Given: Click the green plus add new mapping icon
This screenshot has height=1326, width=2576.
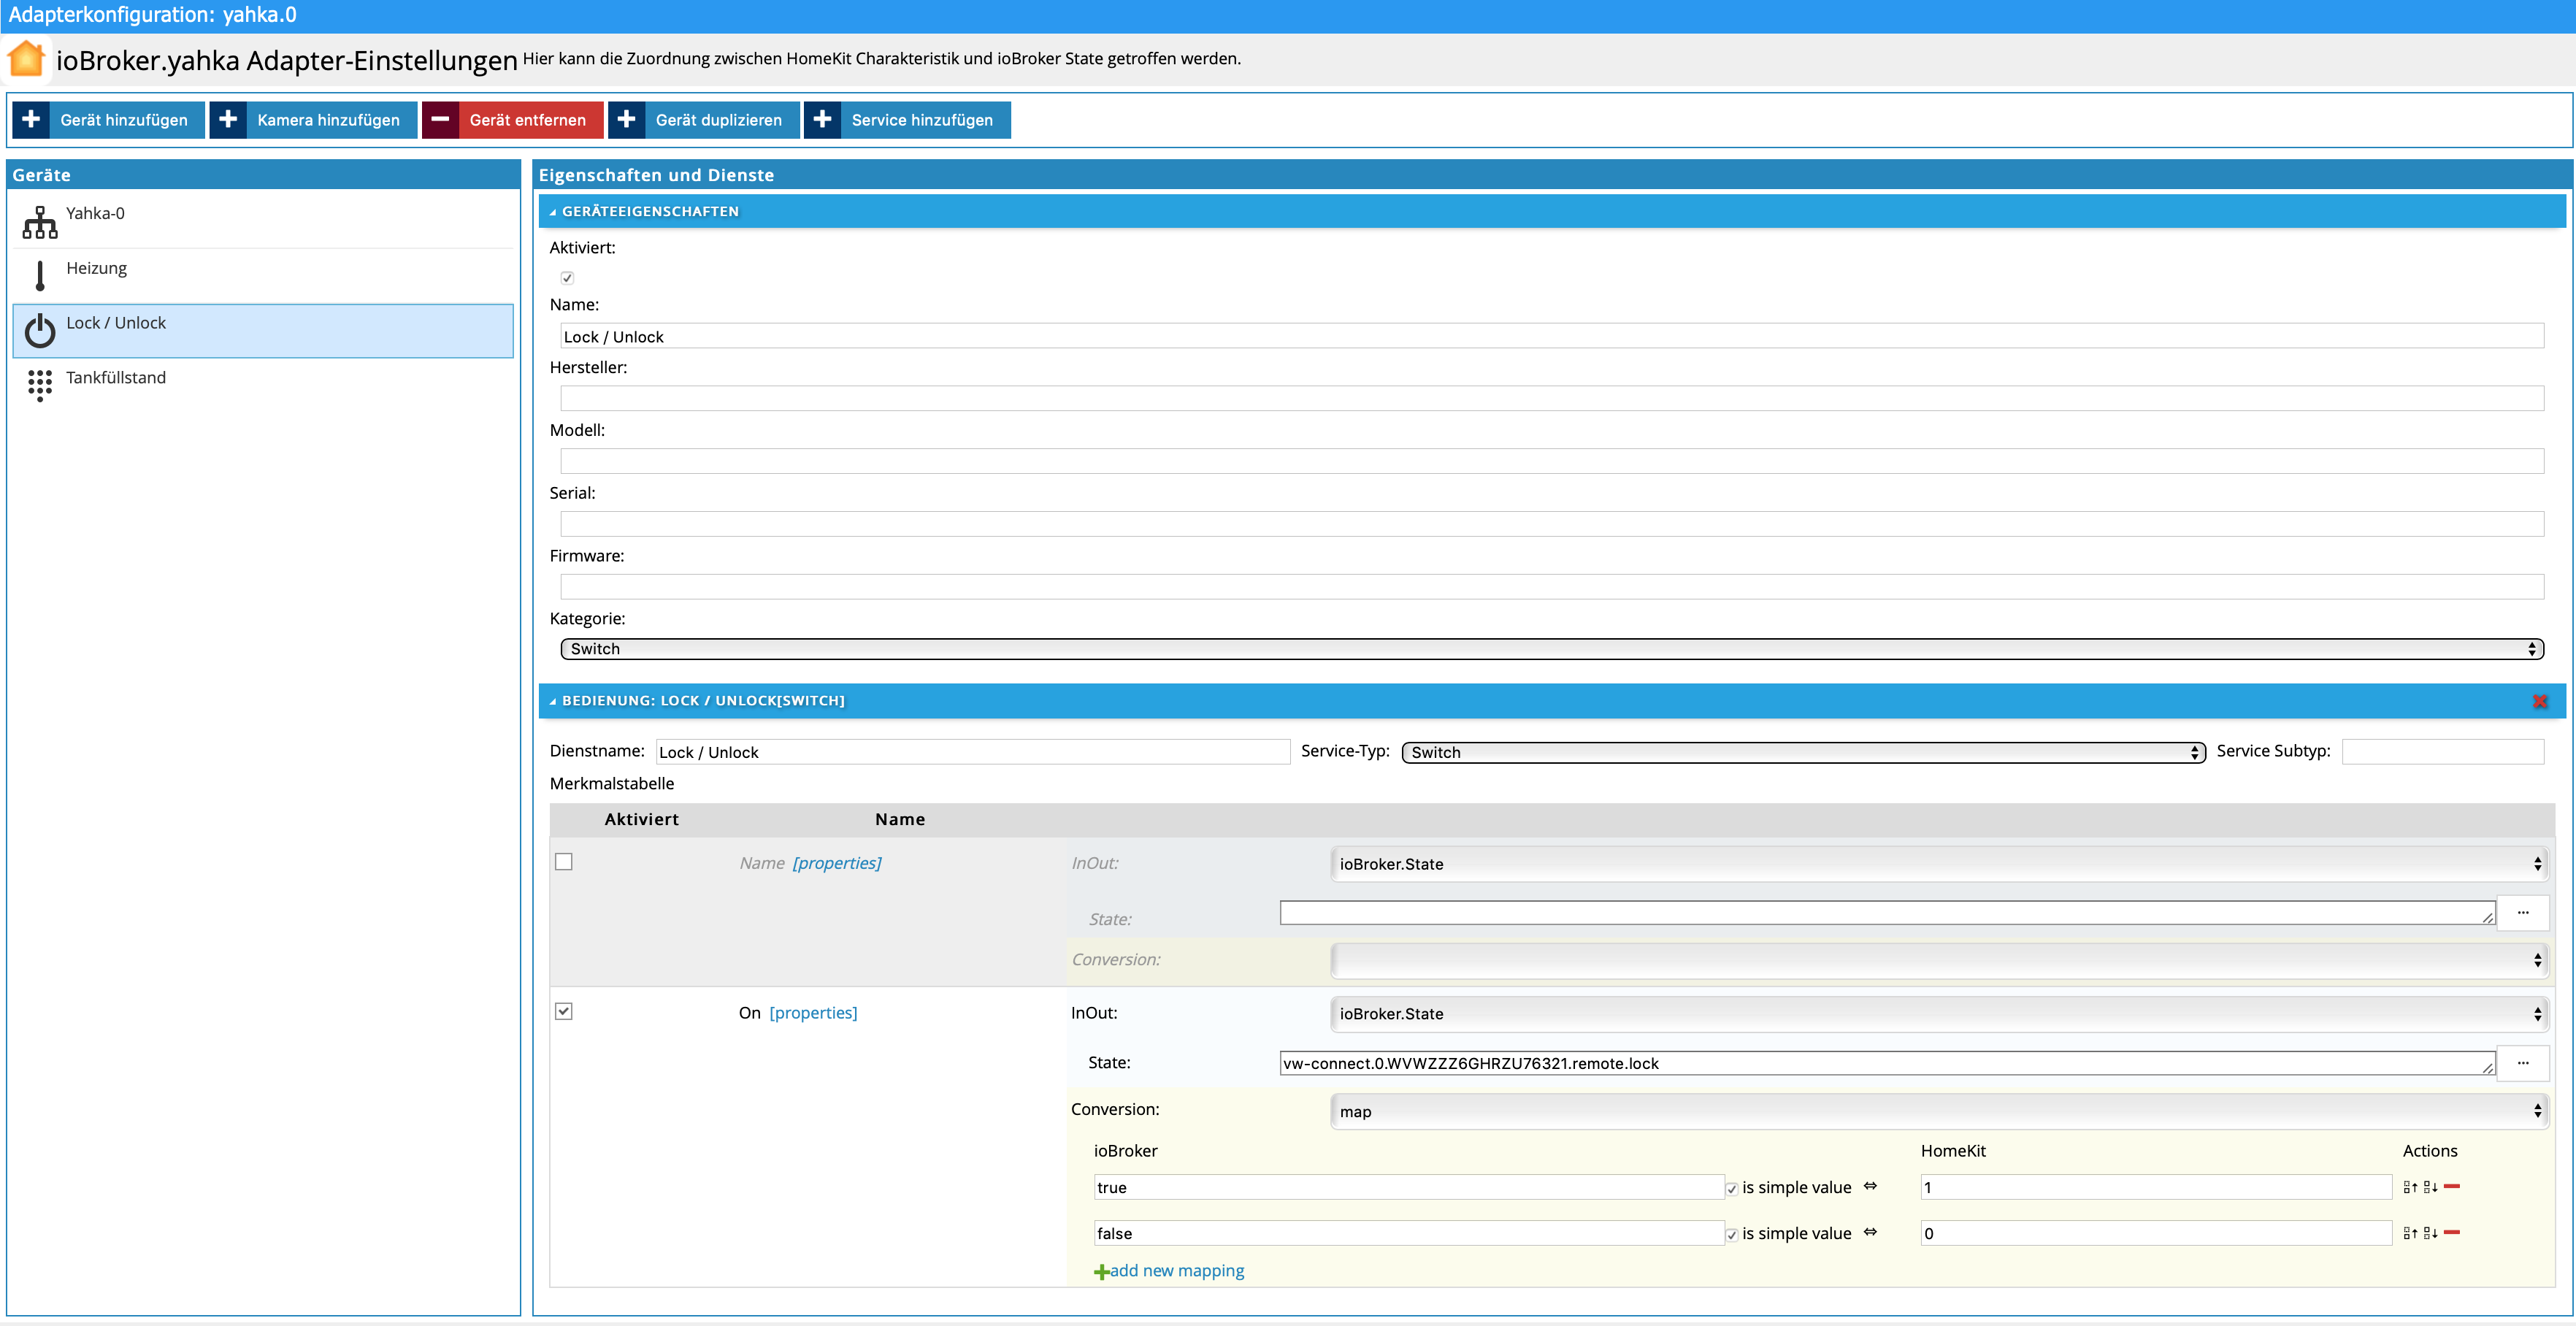Looking at the screenshot, I should [1101, 1272].
